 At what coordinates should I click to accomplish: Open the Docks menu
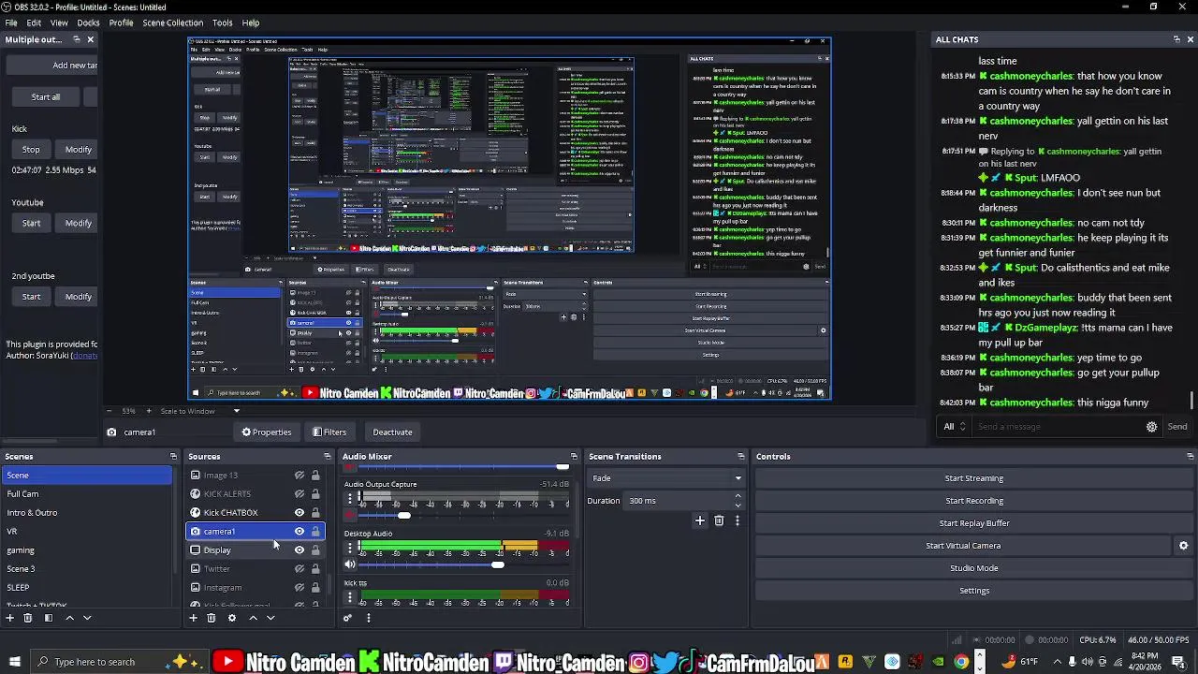coord(88,22)
